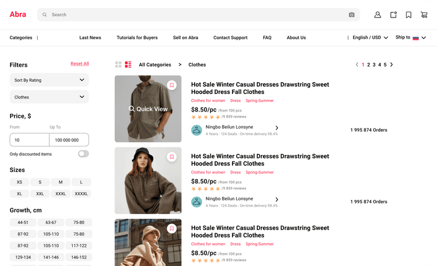Click All Categories breadcrumb
This screenshot has height=266, width=437.
click(x=155, y=65)
